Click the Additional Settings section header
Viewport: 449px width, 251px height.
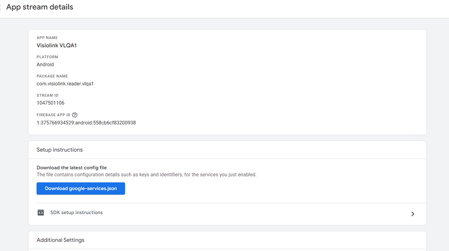(x=60, y=240)
